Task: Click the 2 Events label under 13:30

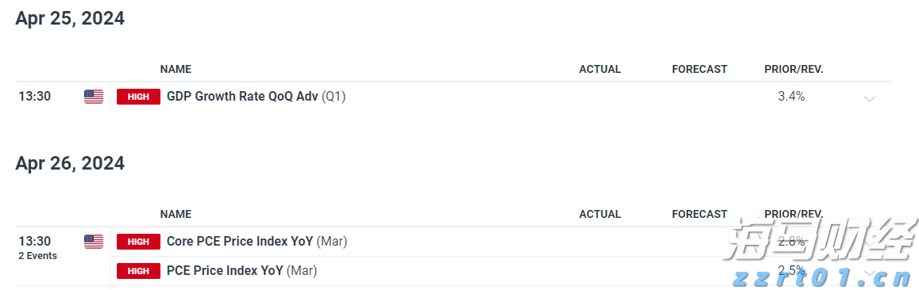Action: [x=37, y=255]
